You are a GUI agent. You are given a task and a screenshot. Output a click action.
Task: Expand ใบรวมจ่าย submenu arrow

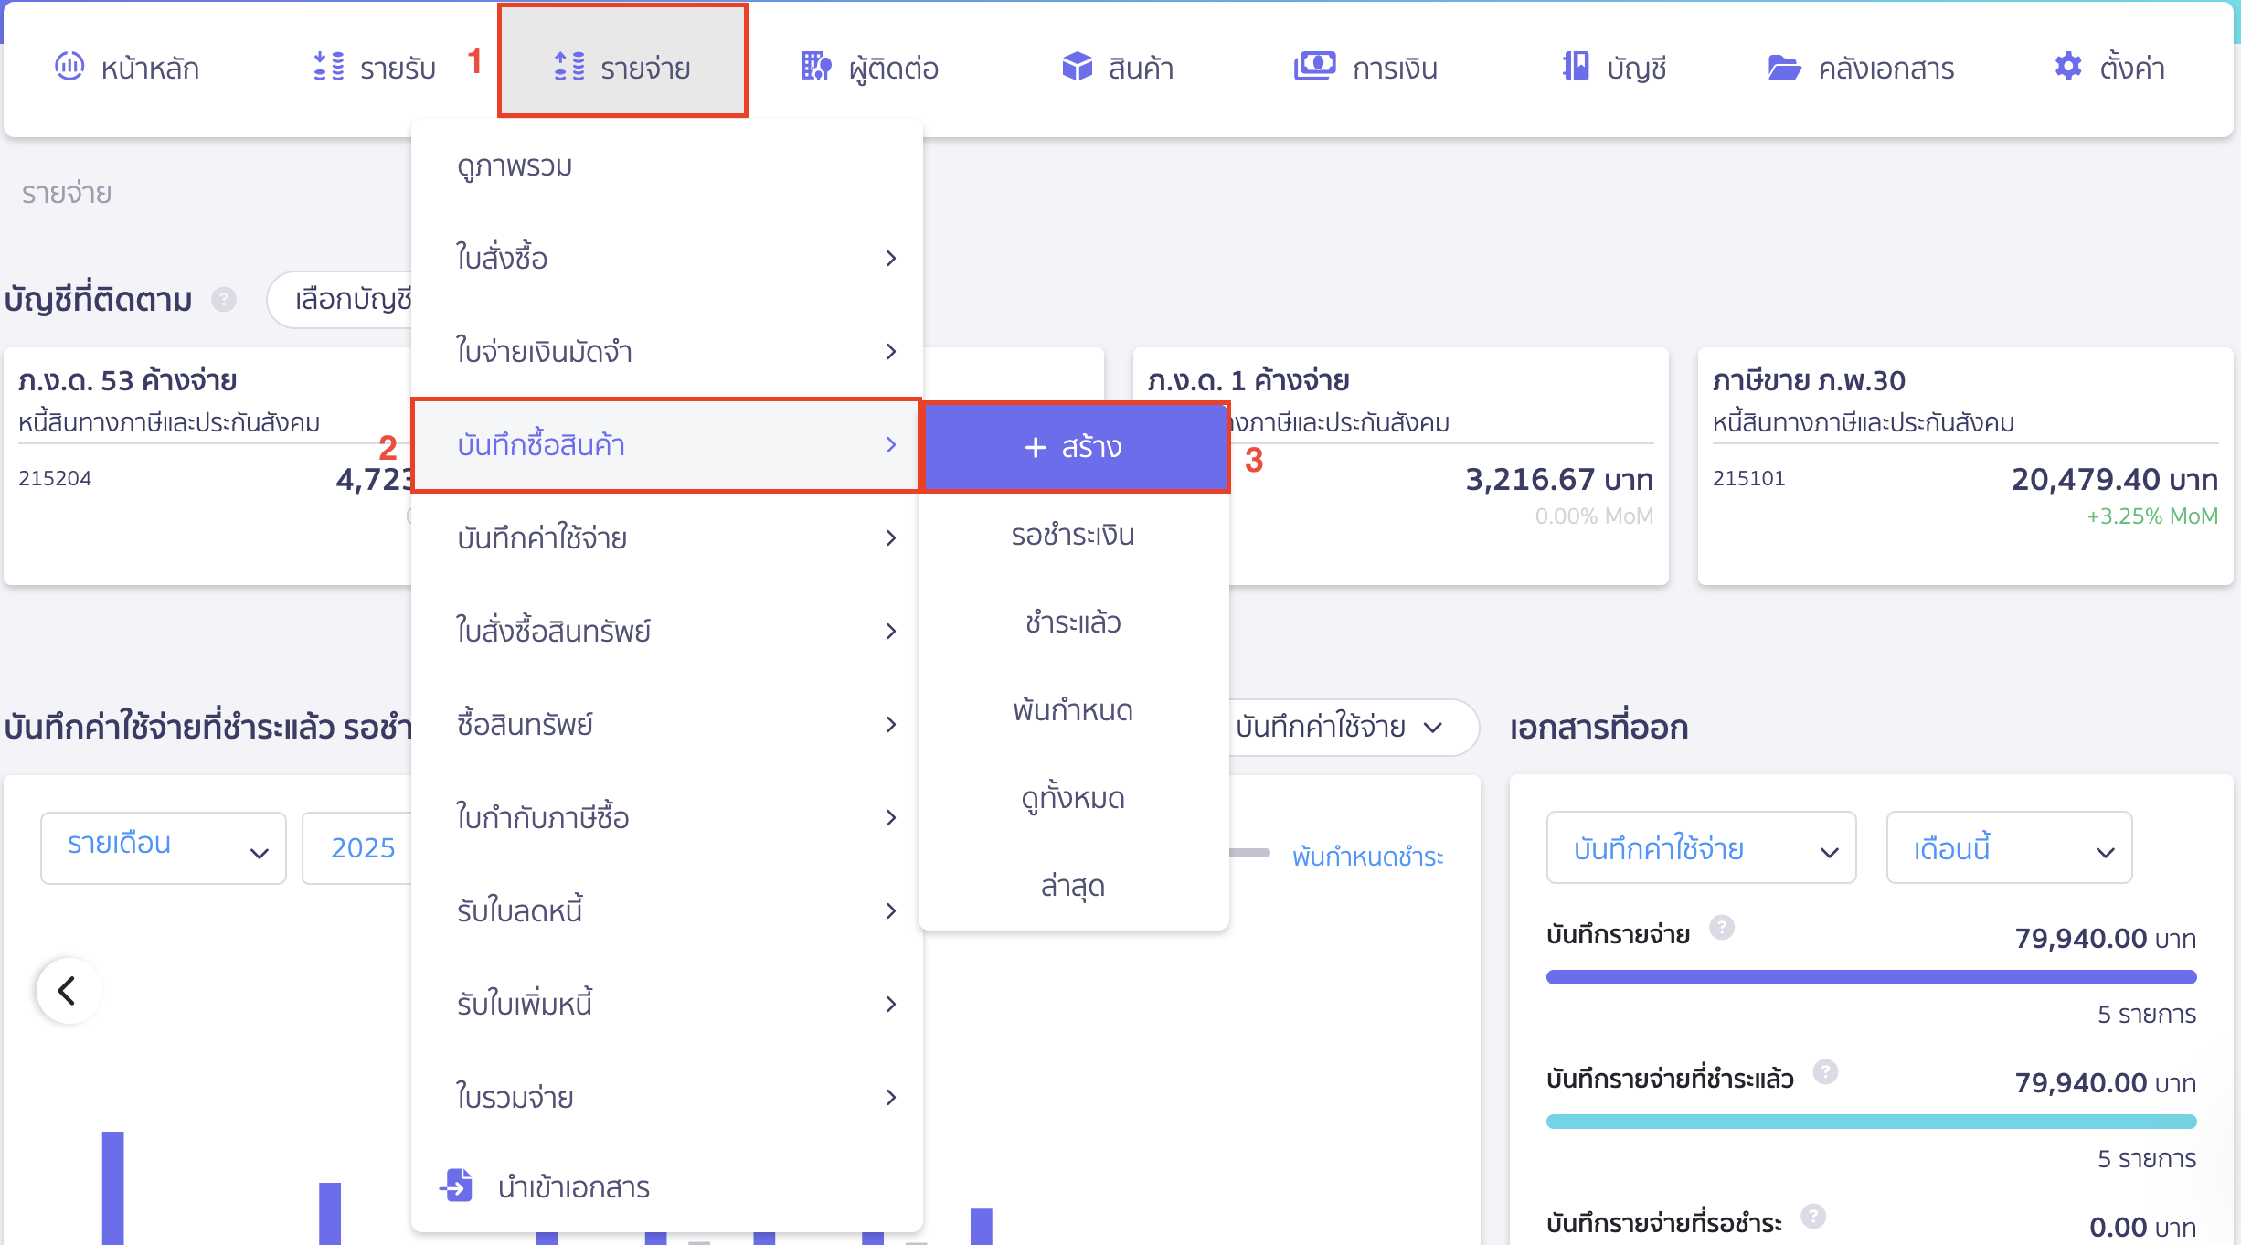(x=891, y=1098)
